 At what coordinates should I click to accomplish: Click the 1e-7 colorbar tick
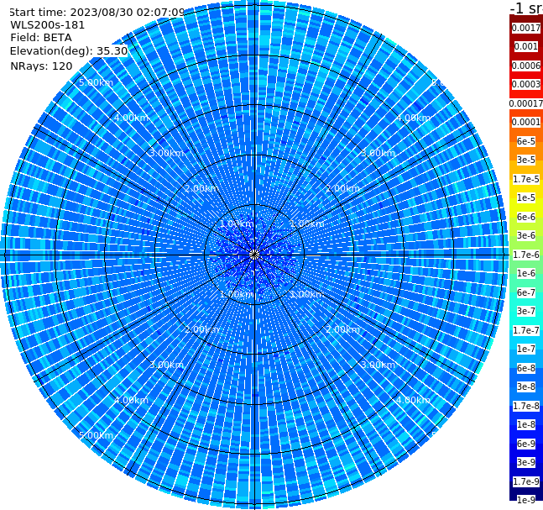[526, 349]
